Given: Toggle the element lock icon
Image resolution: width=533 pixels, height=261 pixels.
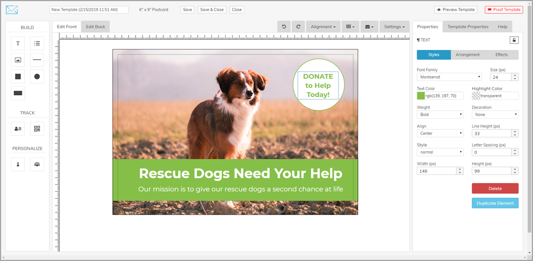Looking at the screenshot, I should pos(514,40).
